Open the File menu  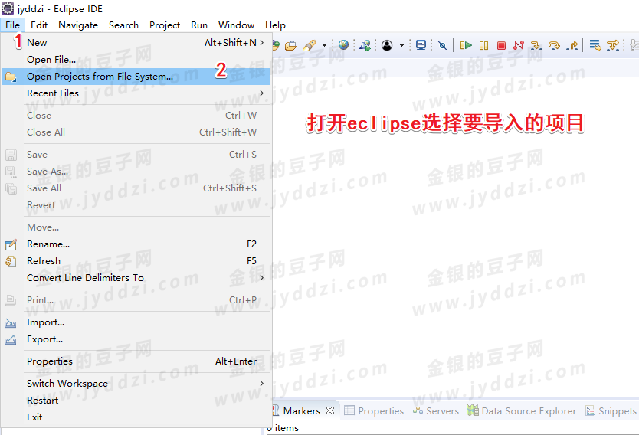(12, 25)
